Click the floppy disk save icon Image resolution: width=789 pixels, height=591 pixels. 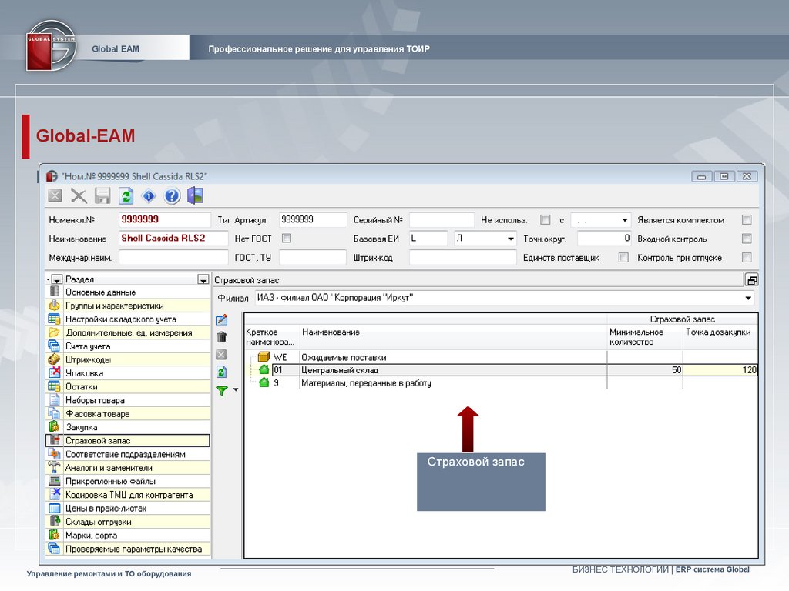(x=102, y=196)
